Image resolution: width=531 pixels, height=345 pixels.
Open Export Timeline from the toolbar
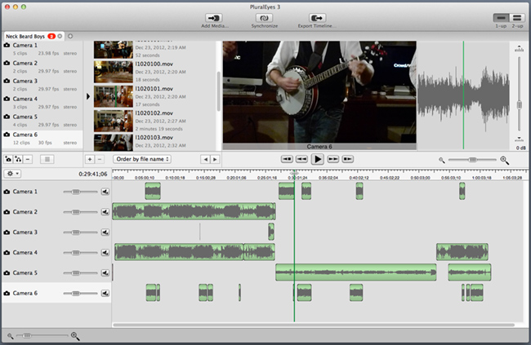315,17
